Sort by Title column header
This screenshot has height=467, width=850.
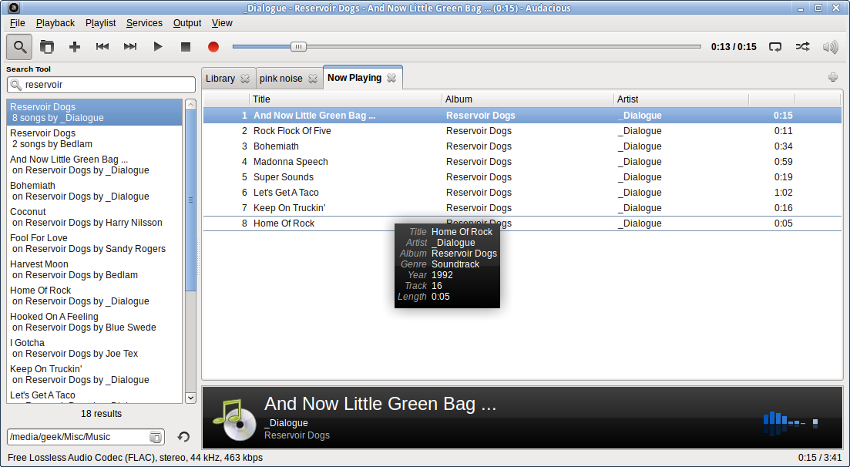pos(346,99)
